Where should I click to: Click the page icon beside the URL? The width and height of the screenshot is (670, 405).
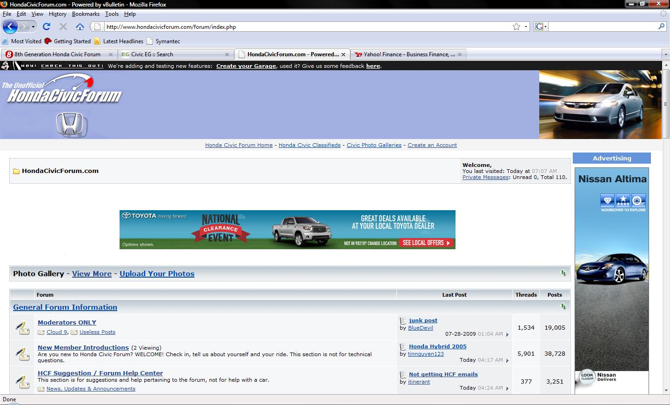[x=97, y=27]
